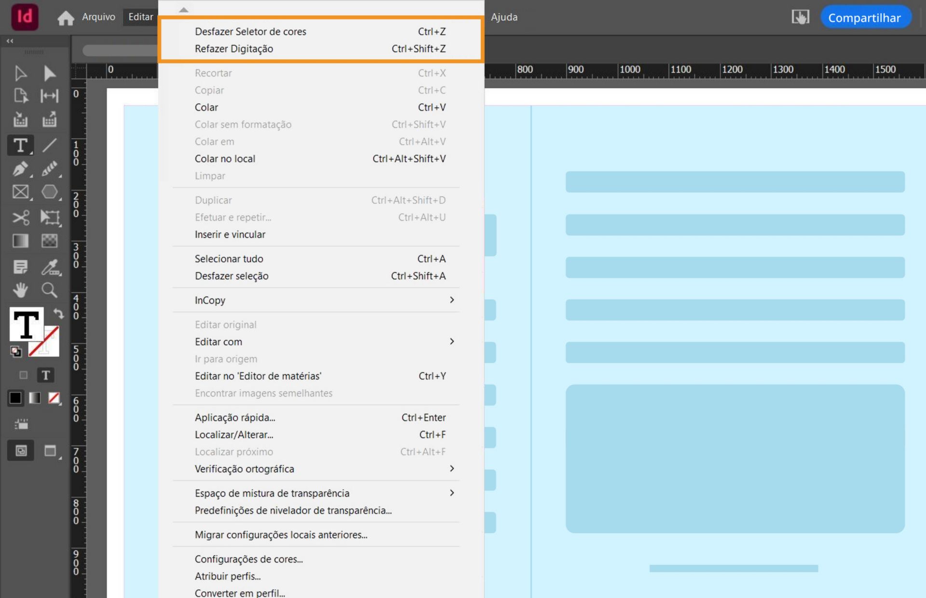Collapse the toolbar with double arrows
The image size is (926, 598).
10,41
